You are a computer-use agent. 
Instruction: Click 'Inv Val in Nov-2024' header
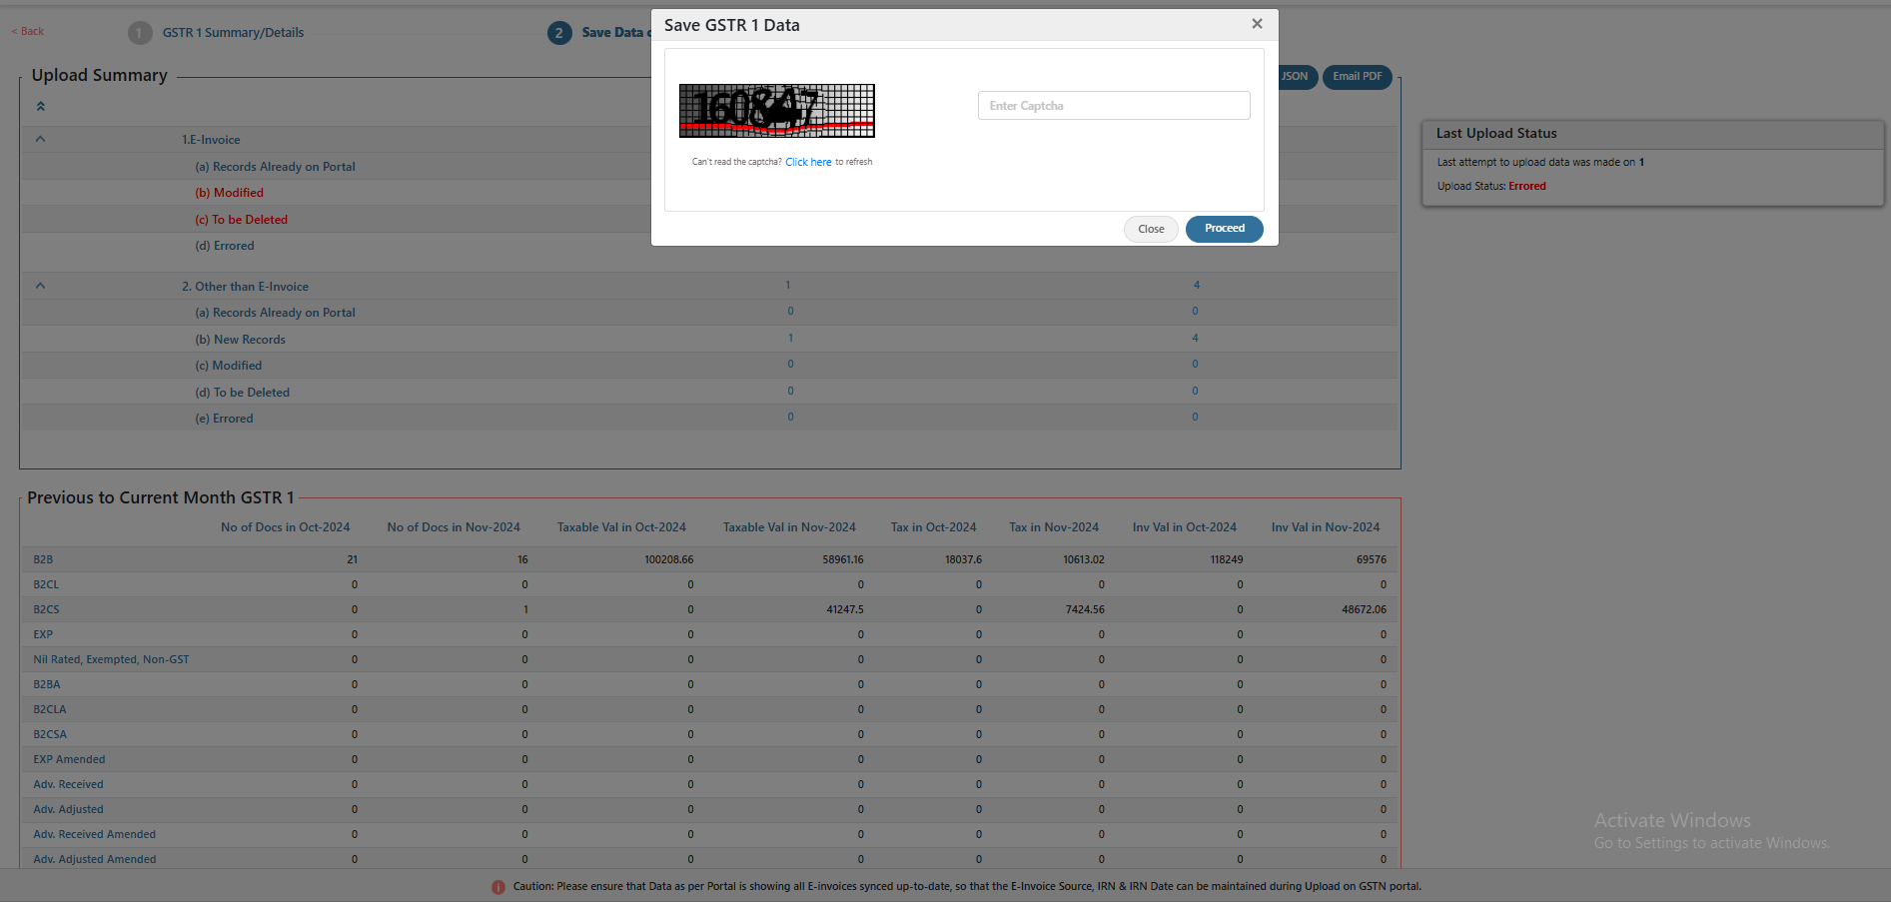pyautogui.click(x=1326, y=527)
